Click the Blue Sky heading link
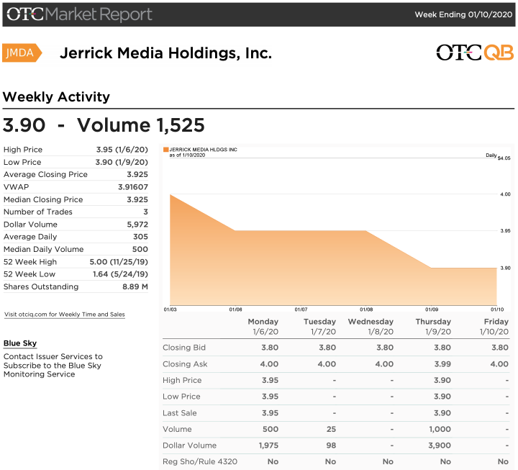 point(20,343)
